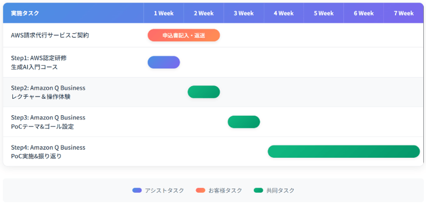Click the orange お客様タスク legend swatch
This screenshot has width=426, height=205.
201,190
